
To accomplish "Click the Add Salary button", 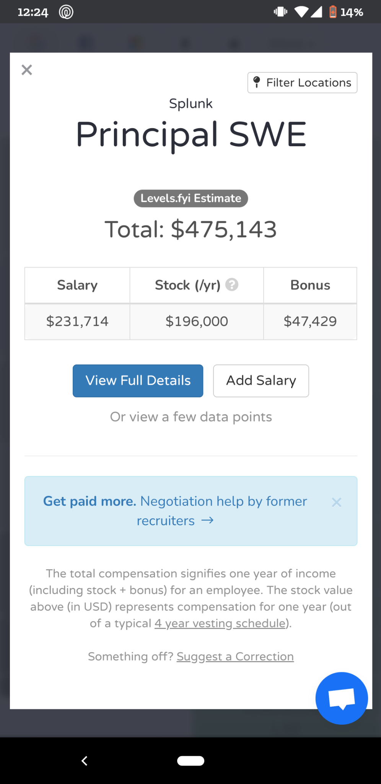I will pos(261,381).
